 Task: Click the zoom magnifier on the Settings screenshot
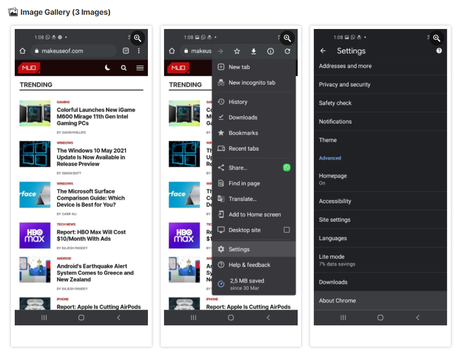(x=436, y=38)
